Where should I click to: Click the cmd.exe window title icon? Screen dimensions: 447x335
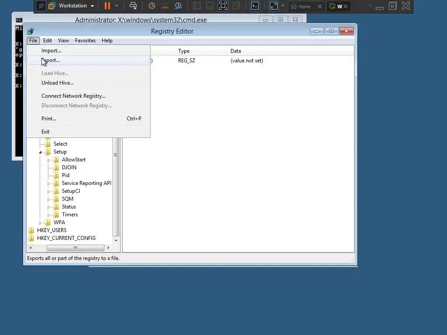(x=19, y=20)
